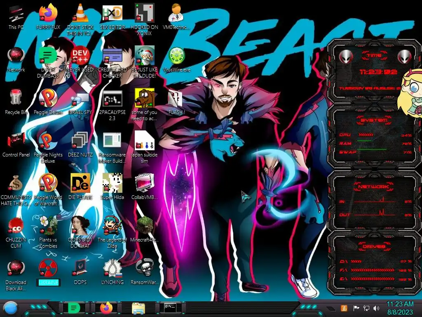The width and height of the screenshot is (422, 317).
Task: Open the Start orb button
Action: click(x=11, y=308)
